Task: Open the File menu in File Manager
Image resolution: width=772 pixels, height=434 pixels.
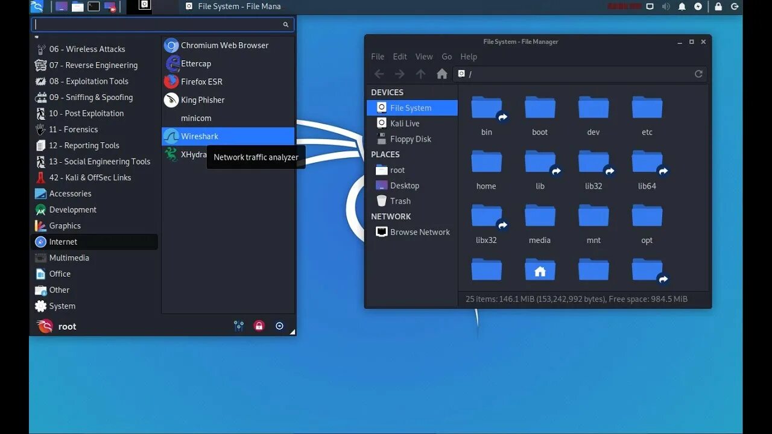Action: (378, 57)
